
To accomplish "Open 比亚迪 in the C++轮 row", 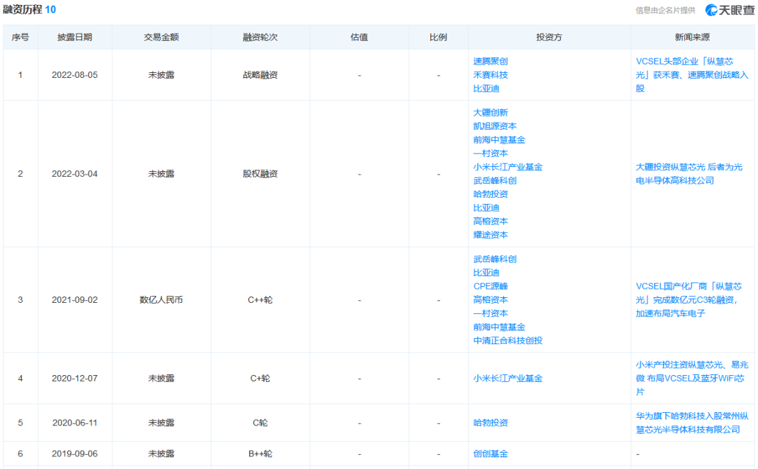I will click(486, 273).
